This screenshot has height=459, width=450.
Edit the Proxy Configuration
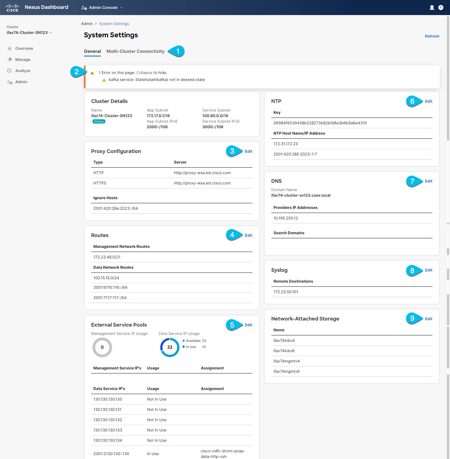[x=248, y=151]
